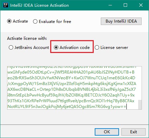Viewport: 149px width, 138px height.
Task: Minimize the License Activation window
Action: click(110, 5)
